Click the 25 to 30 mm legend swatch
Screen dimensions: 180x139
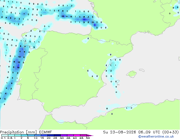pyautogui.click(x=57, y=135)
